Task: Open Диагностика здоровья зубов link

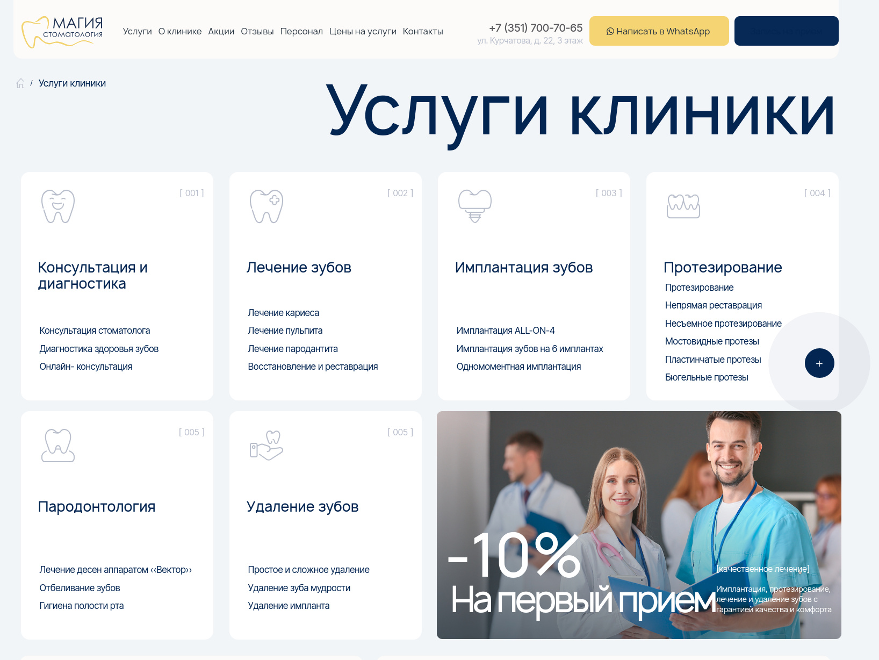Action: pyautogui.click(x=99, y=349)
